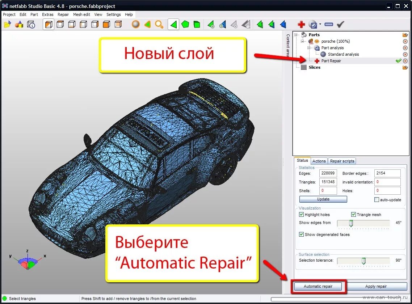Open the View menu

(x=98, y=14)
